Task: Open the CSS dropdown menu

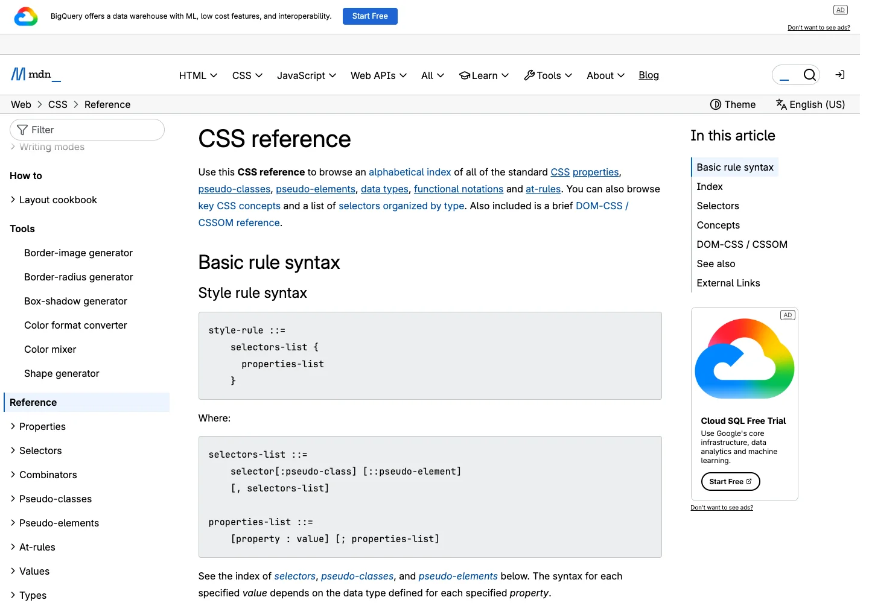Action: (247, 75)
